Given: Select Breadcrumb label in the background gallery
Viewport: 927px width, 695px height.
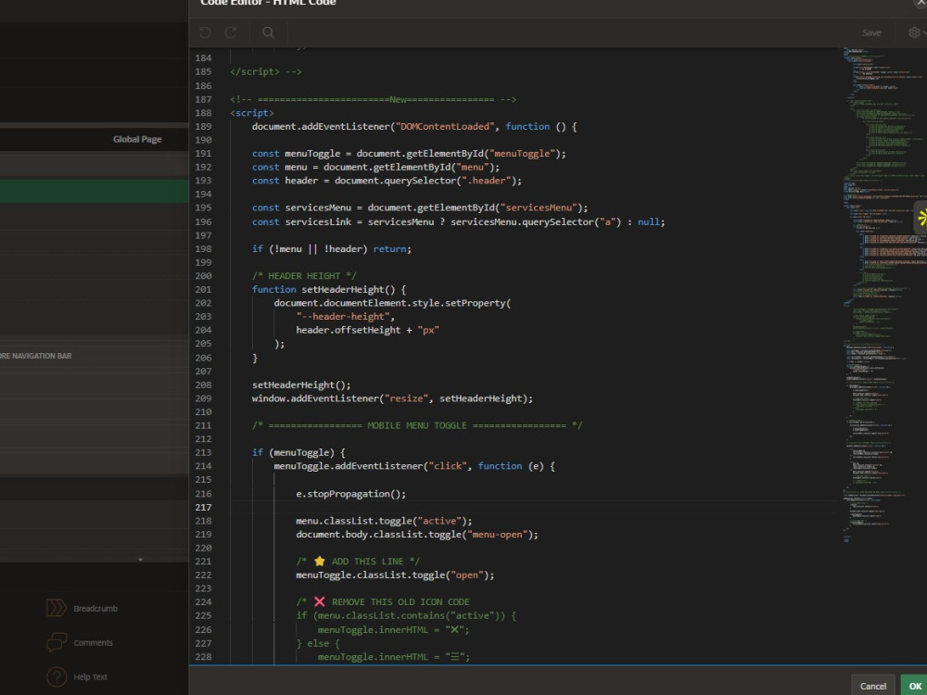Looking at the screenshot, I should (95, 608).
